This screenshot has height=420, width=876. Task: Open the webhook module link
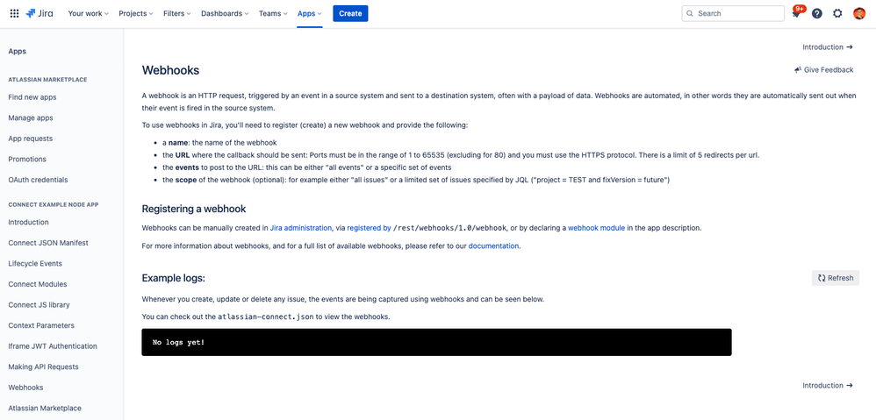(x=597, y=228)
